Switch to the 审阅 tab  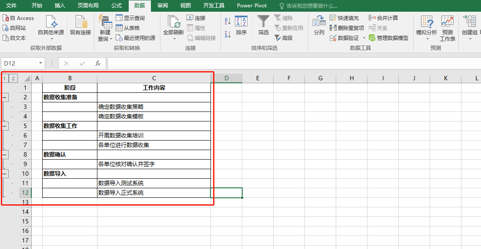coord(163,6)
